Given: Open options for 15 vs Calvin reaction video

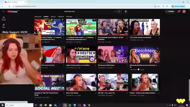Looking at the screenshot, I should pyautogui.click(x=159, y=38).
